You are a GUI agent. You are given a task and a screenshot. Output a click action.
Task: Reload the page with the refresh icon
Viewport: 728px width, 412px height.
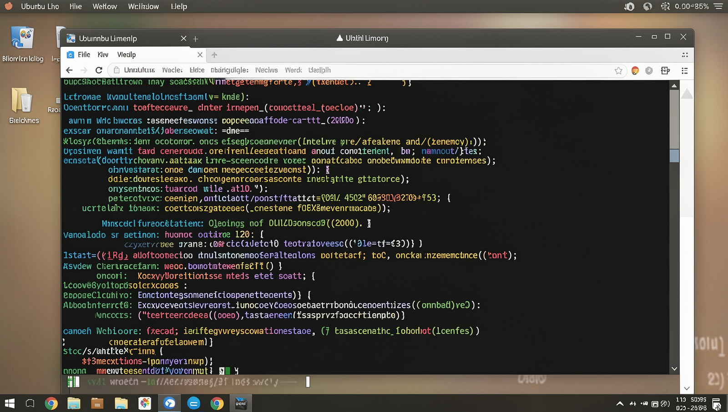click(99, 70)
